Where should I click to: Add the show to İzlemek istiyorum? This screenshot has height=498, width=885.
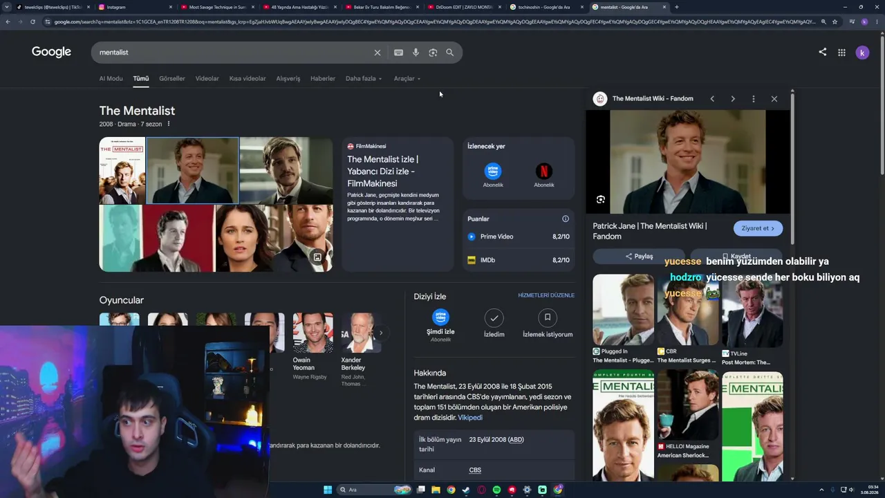click(548, 323)
